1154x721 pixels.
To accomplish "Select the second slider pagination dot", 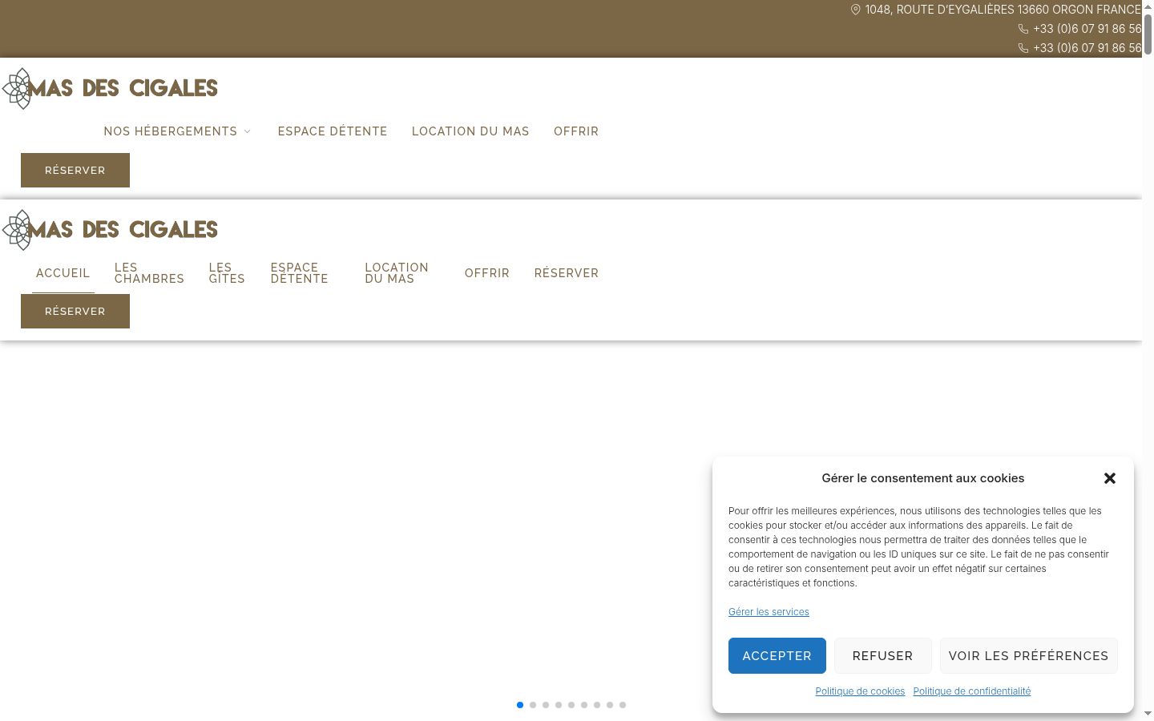I will tap(533, 705).
